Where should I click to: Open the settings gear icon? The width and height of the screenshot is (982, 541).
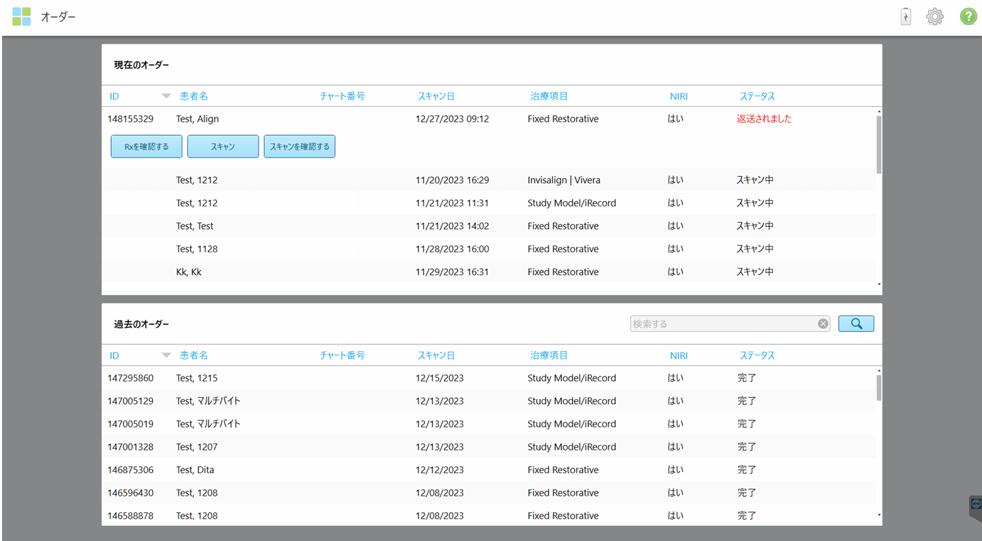pyautogui.click(x=935, y=16)
